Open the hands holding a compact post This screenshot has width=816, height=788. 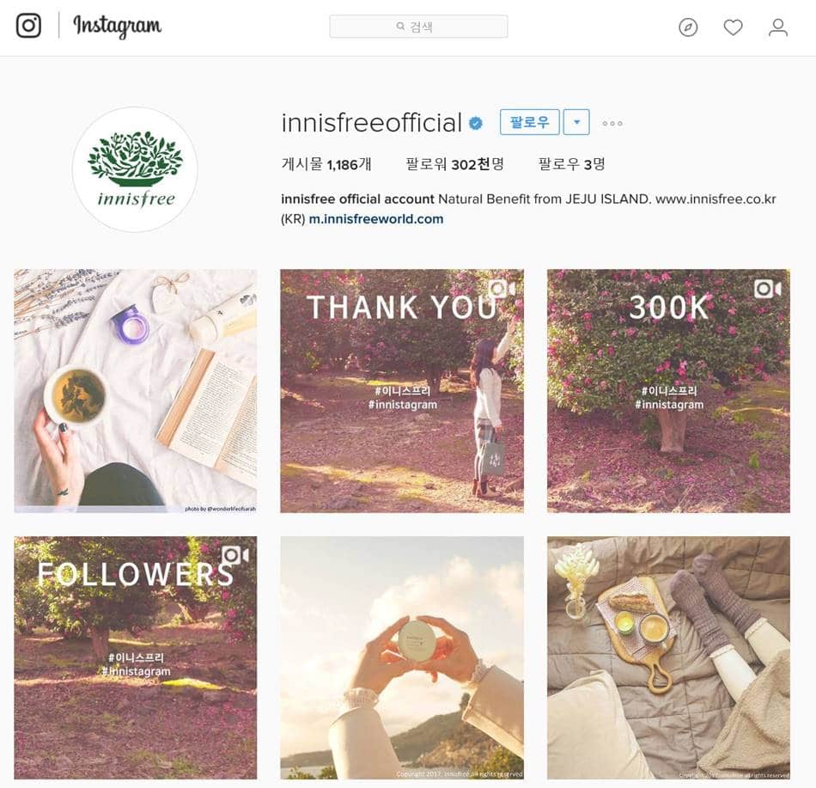tap(402, 658)
